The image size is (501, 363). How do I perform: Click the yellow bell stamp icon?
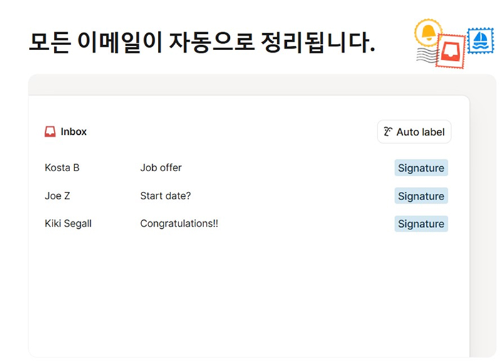click(428, 31)
